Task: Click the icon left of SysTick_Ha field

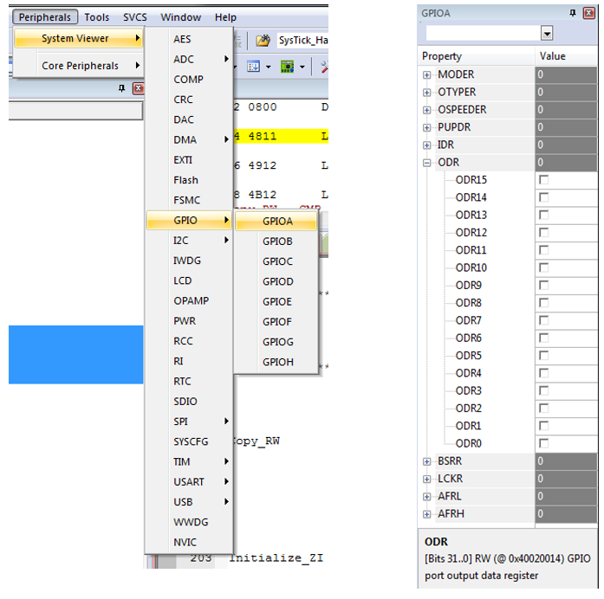Action: (263, 40)
